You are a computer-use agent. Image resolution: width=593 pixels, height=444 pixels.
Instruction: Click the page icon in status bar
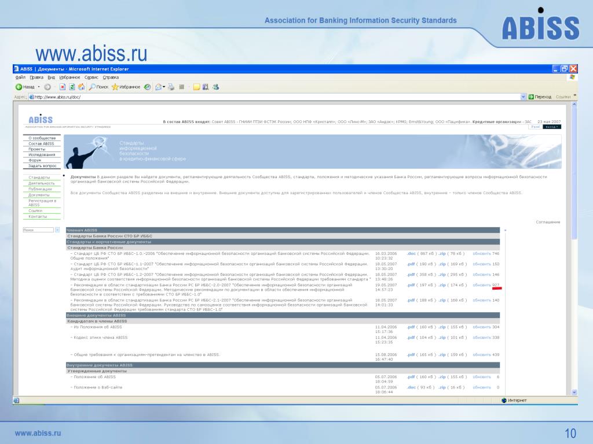[16, 400]
